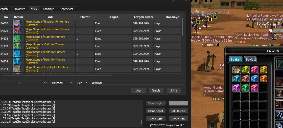283x128 pixels.
Task: Select the yellow stone beside the scroll item
Action: (x=245, y=70)
